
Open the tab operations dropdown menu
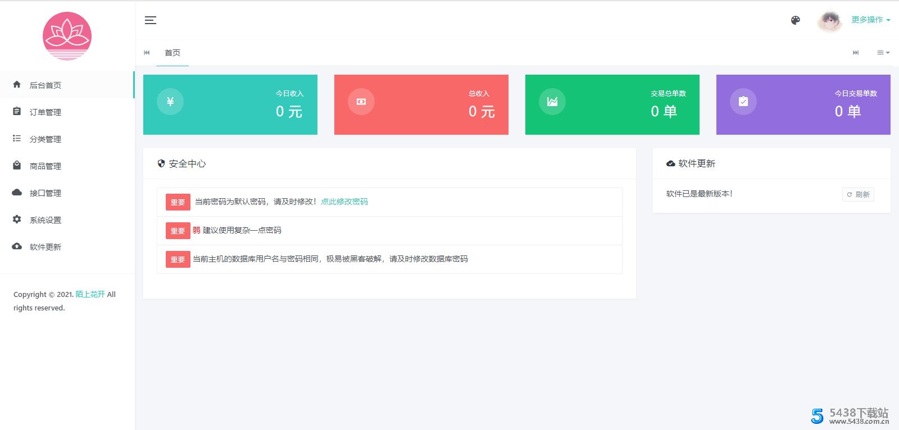coord(883,53)
